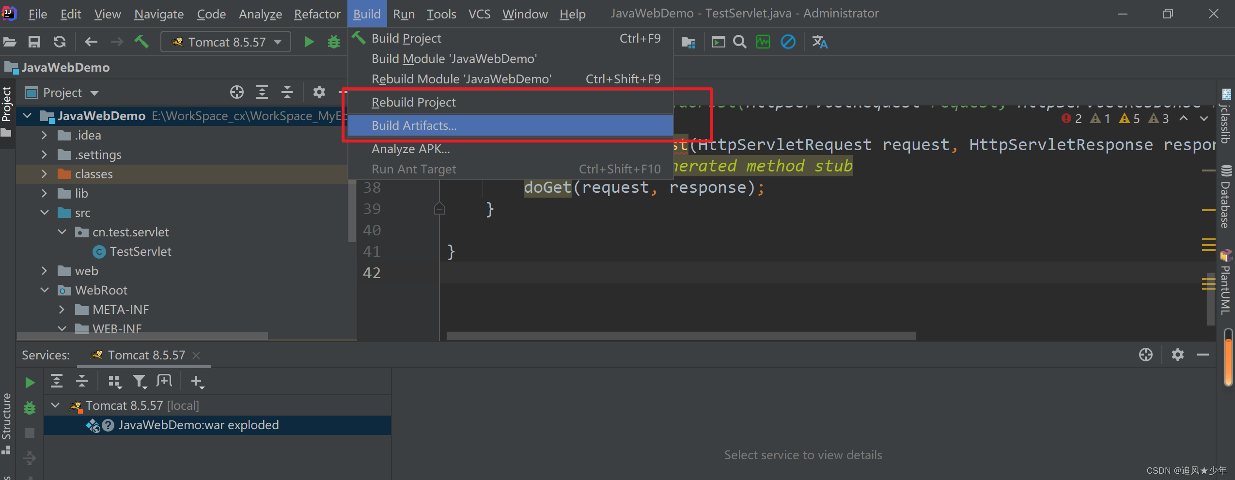Select Build Module 'JavaWebDemo'

coord(511,59)
